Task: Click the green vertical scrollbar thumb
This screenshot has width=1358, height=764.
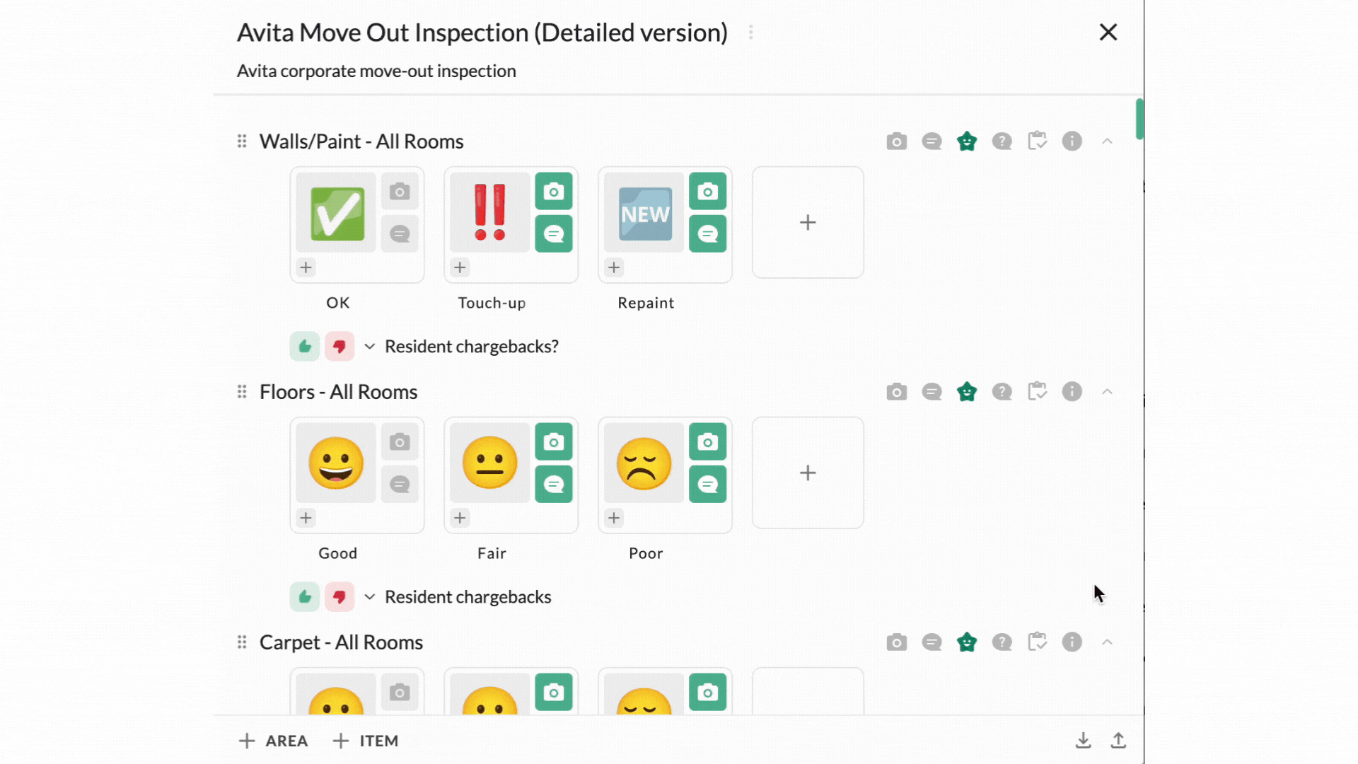Action: click(x=1139, y=119)
